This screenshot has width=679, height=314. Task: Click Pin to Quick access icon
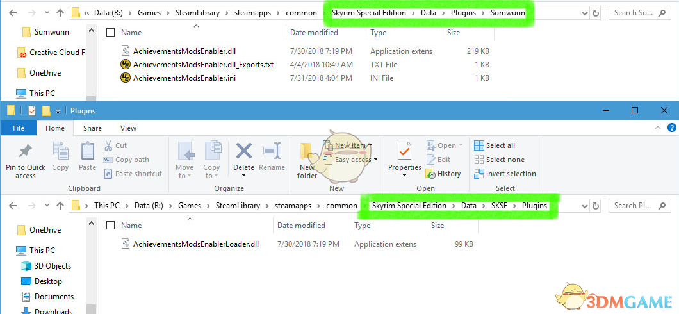[x=25, y=152]
